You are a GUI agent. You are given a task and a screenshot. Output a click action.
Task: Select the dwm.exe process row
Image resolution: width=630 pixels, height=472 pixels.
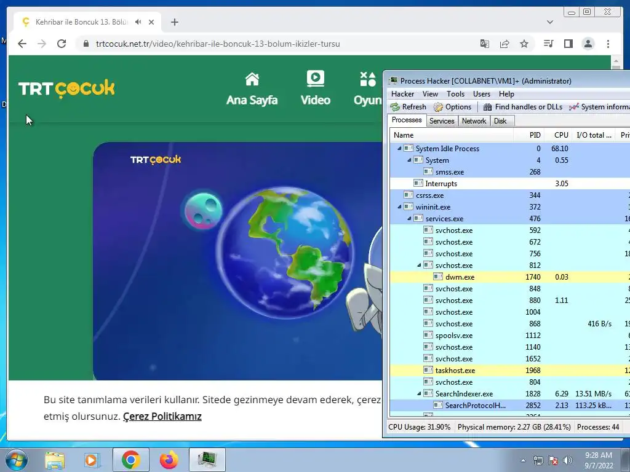510,277
